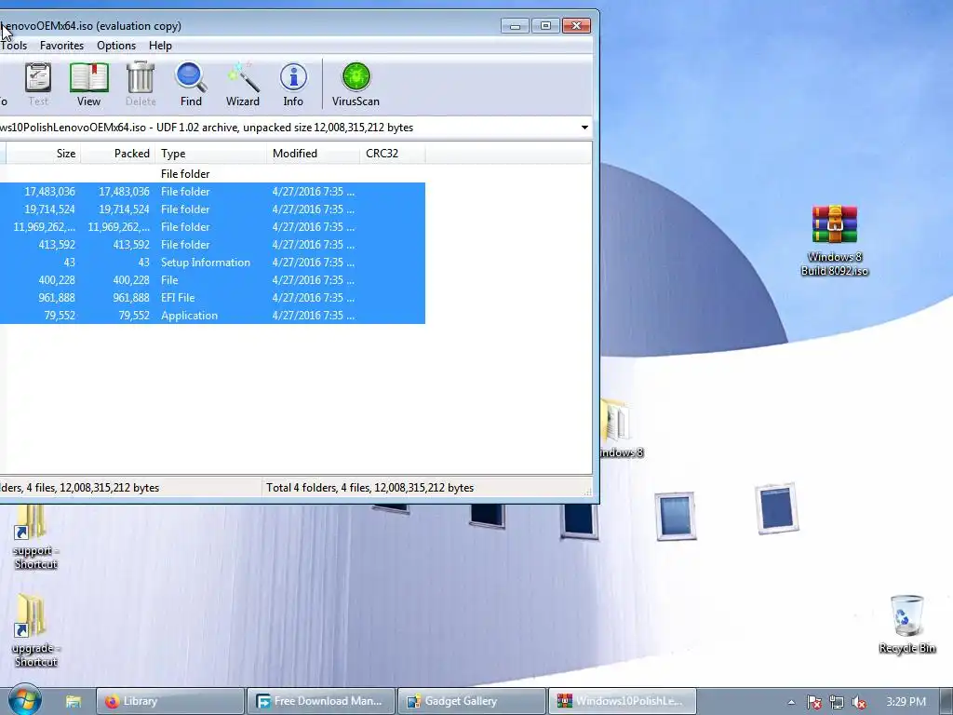953x715 pixels.
Task: Sort by the Packed column header
Action: (x=118, y=154)
